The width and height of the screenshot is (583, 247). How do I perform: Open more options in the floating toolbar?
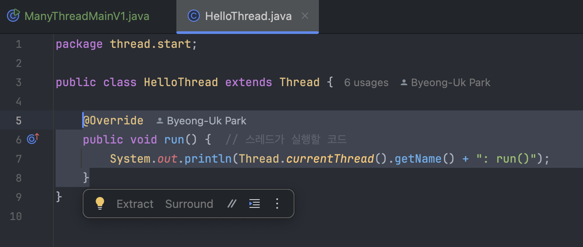pyautogui.click(x=277, y=204)
